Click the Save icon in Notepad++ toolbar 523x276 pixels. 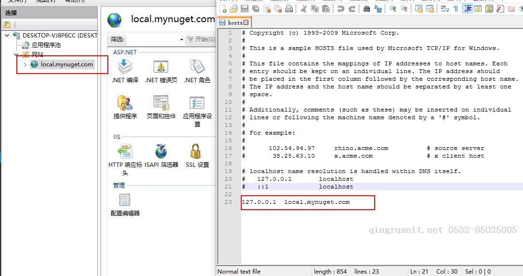coord(245,9)
